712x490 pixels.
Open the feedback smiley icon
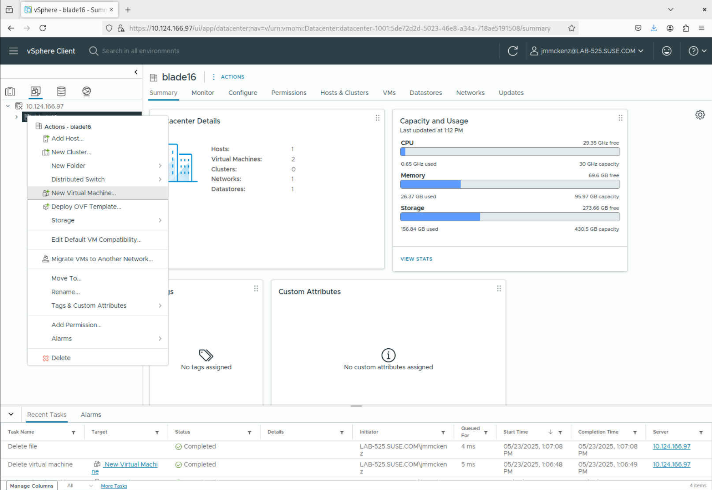point(666,51)
